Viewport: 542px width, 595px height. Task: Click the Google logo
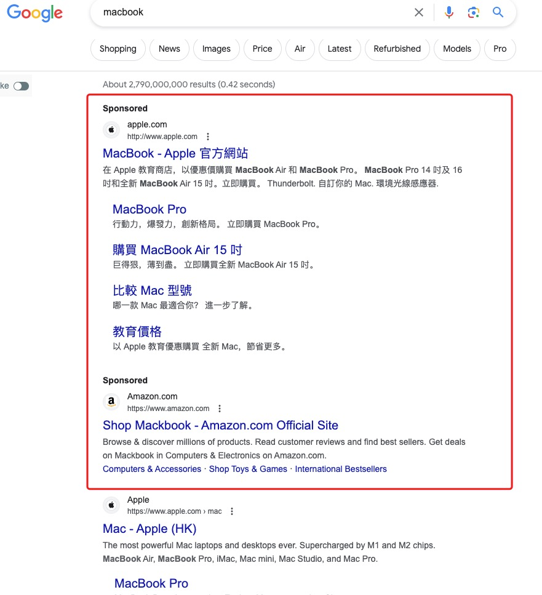pyautogui.click(x=35, y=13)
